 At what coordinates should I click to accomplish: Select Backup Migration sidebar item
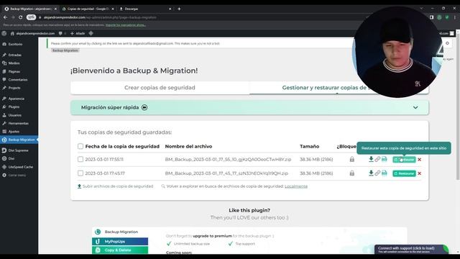[19, 140]
